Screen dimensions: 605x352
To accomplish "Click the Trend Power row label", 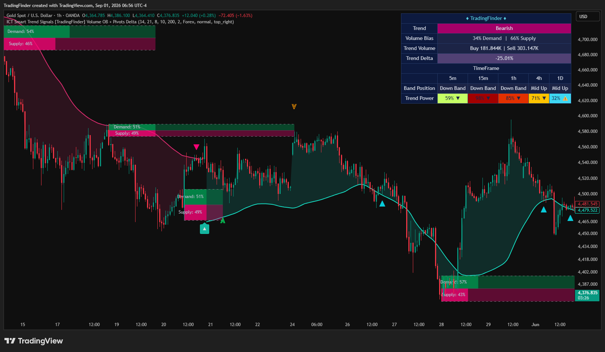I will tap(419, 98).
